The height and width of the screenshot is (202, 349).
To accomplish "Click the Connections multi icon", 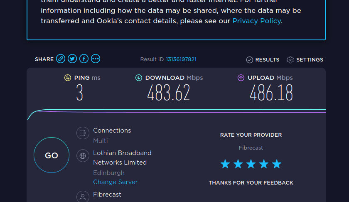I will [83, 133].
